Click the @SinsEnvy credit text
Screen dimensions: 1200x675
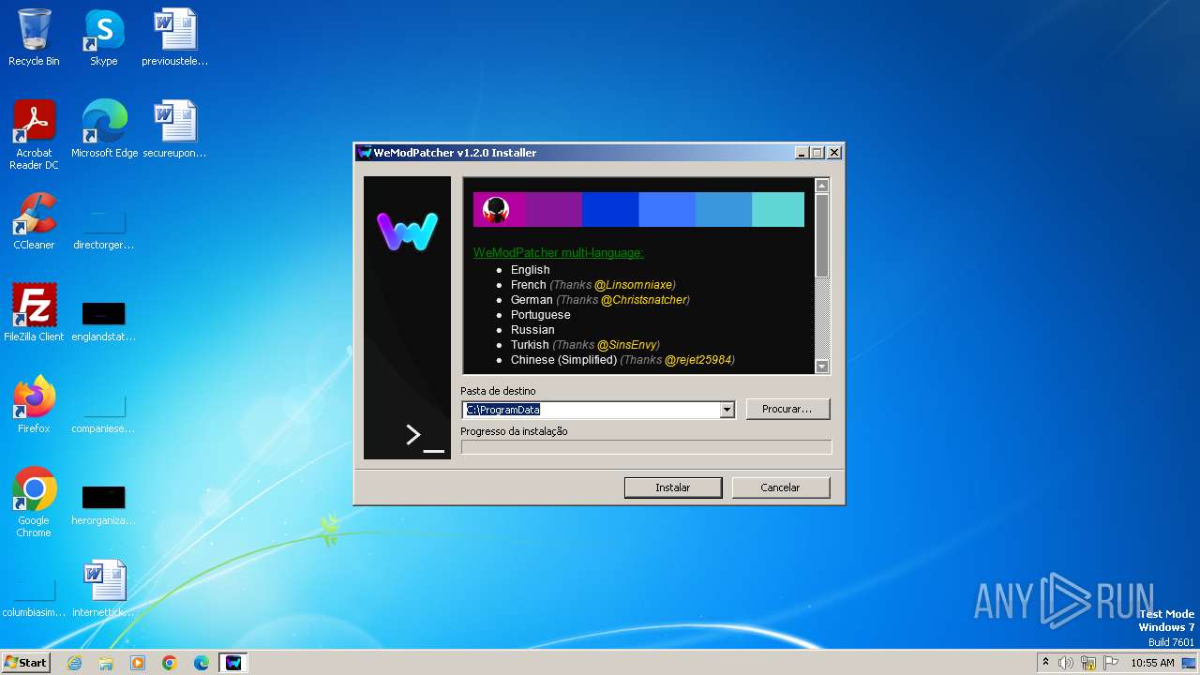coord(628,345)
